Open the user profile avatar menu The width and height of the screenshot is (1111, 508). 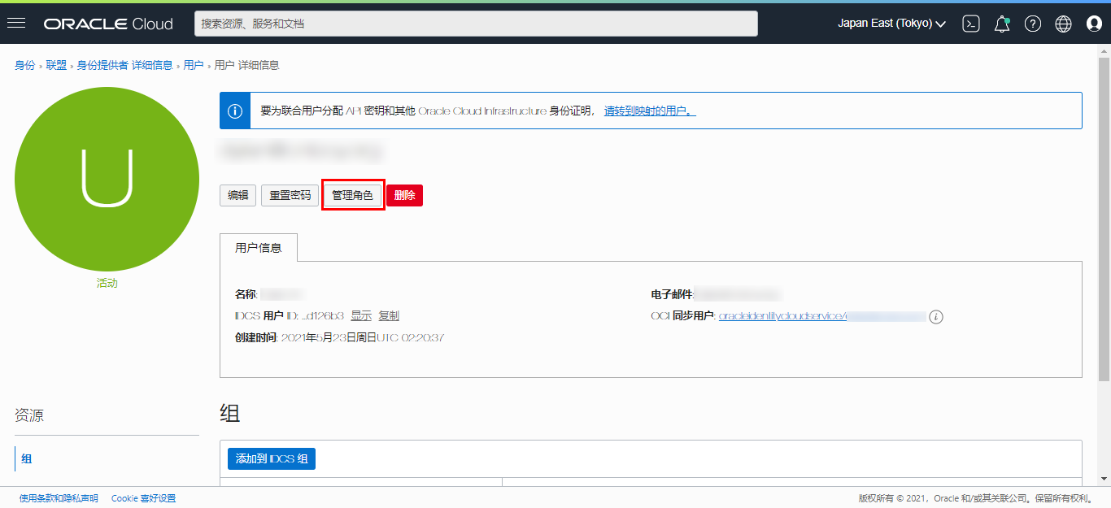pos(1094,24)
